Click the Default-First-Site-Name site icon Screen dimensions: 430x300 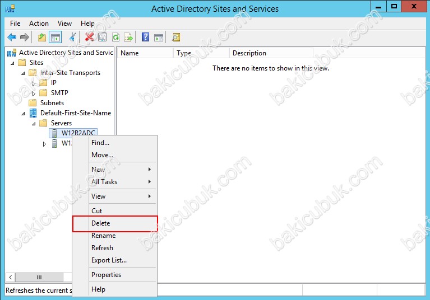point(33,112)
